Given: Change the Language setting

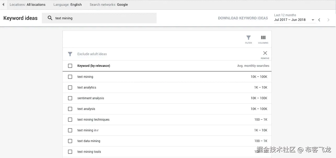Looking at the screenshot, I should (67, 5).
